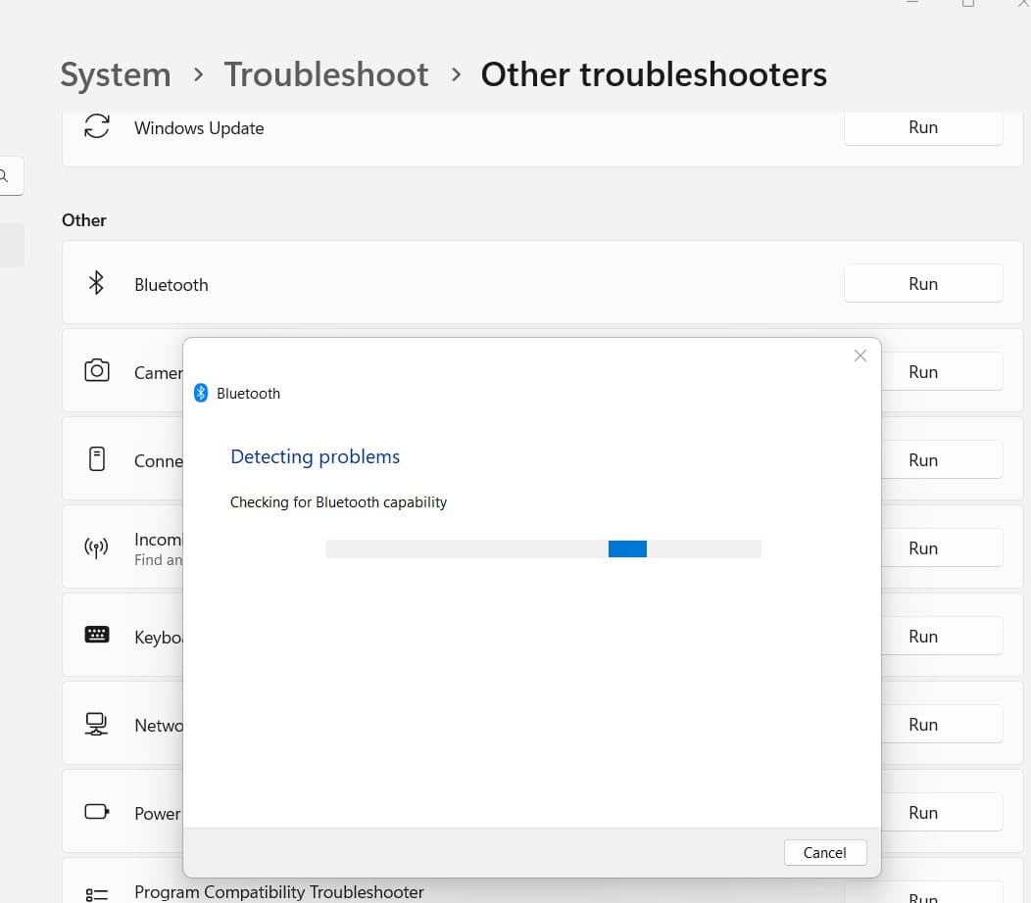
Task: Cancel the Bluetooth troubleshooter
Action: click(x=825, y=852)
